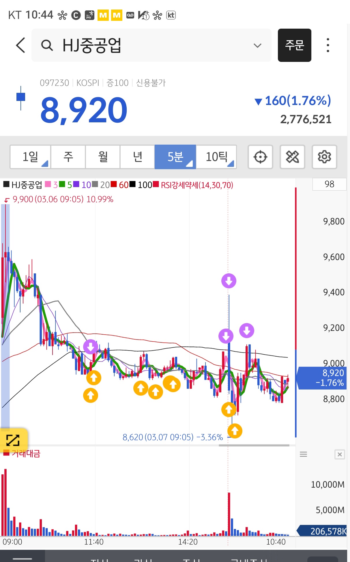Select the 1일 daily chart tab
The width and height of the screenshot is (350, 562).
[x=30, y=157]
